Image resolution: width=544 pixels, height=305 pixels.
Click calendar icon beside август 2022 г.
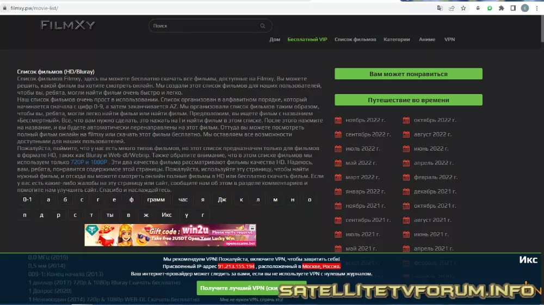406,134
